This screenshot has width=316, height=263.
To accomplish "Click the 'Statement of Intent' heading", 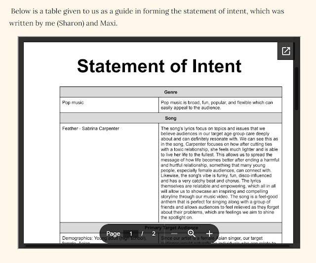I will 159,66.
